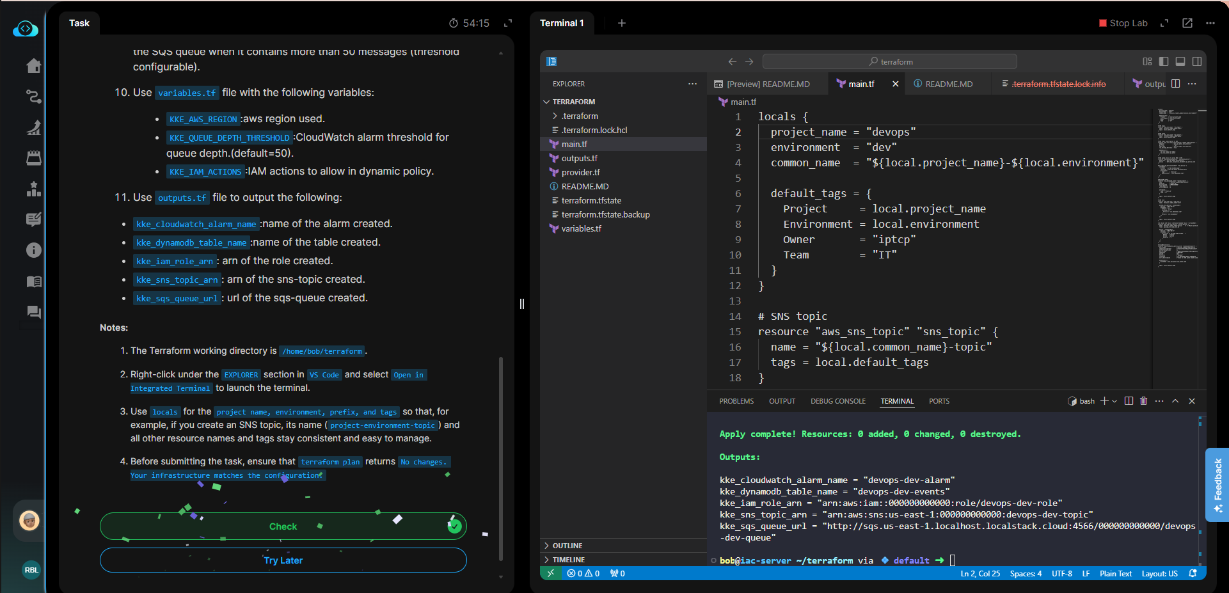
Task: Open Terminal 1 in a new window
Action: (1187, 23)
